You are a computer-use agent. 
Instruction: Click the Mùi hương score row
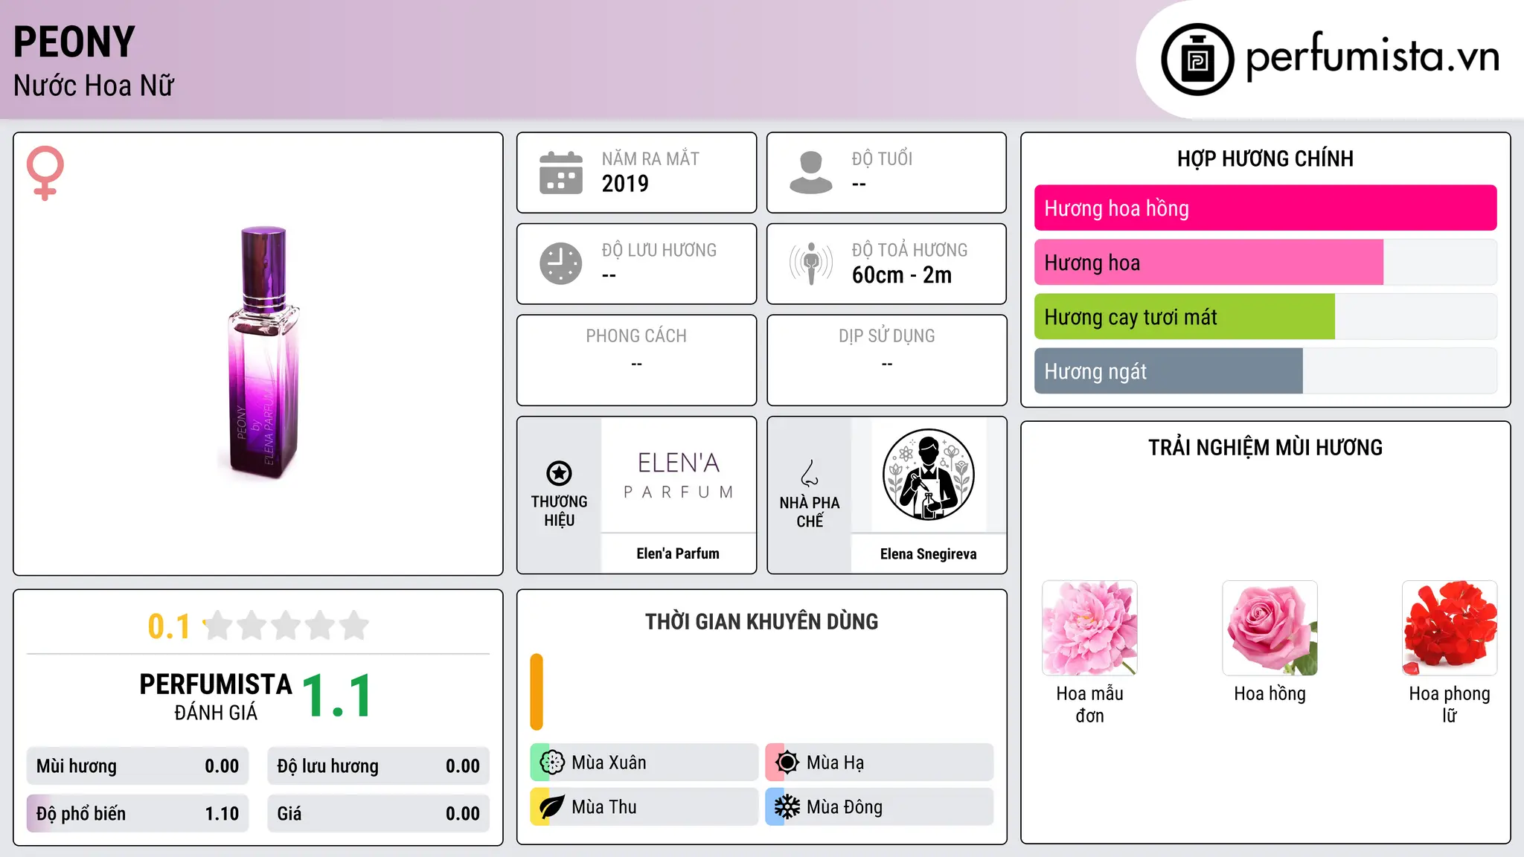pos(138,766)
